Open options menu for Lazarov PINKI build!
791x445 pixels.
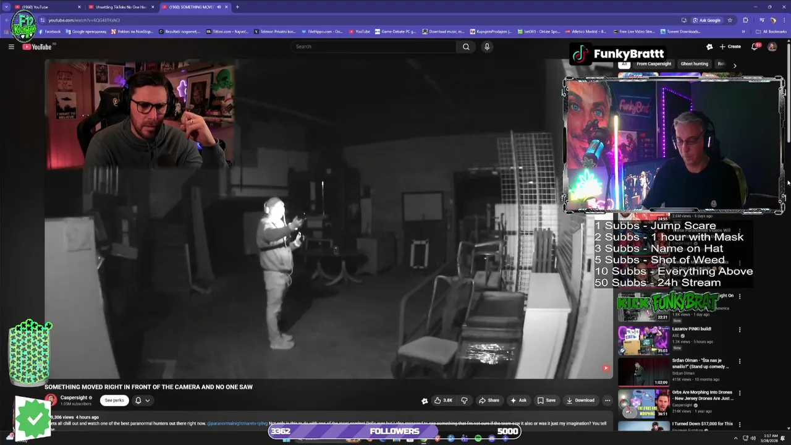pos(740,329)
